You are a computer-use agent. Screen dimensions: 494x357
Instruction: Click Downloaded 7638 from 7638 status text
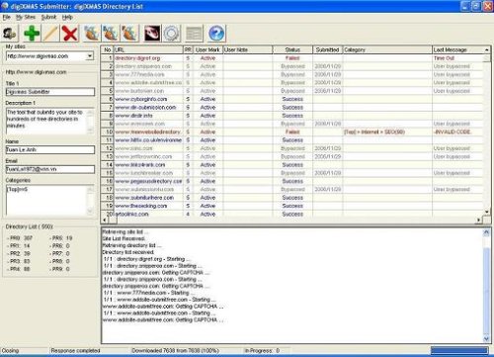(175, 351)
